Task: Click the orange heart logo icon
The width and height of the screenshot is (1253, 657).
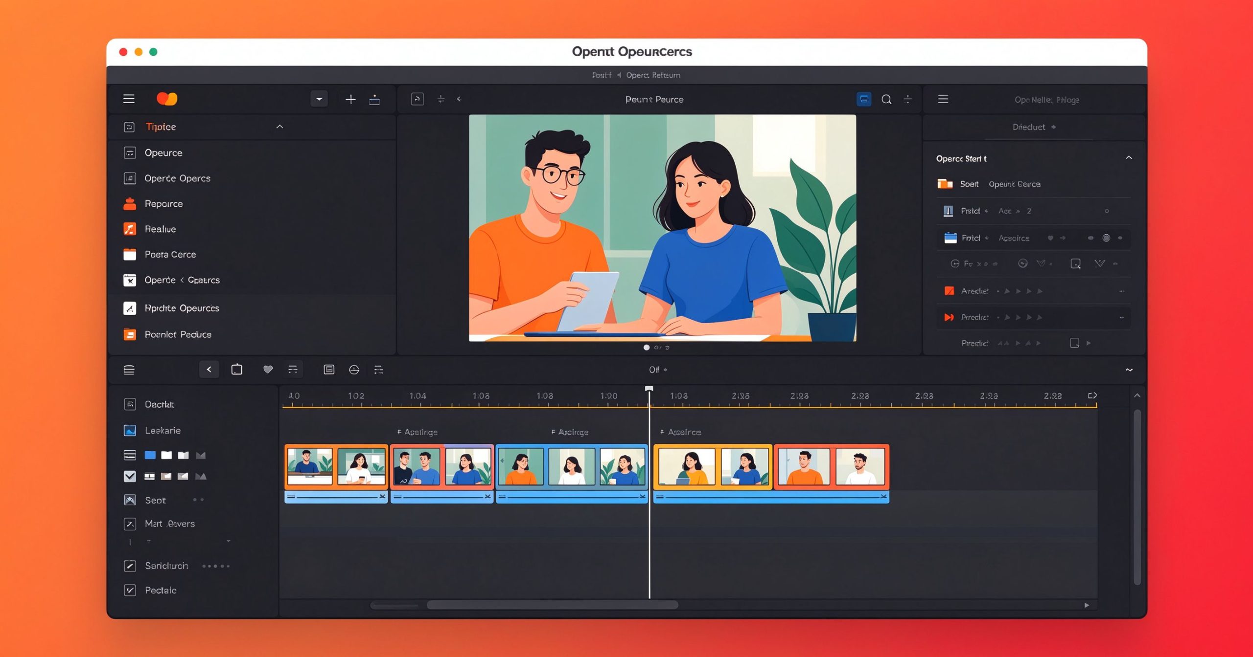Action: tap(167, 99)
